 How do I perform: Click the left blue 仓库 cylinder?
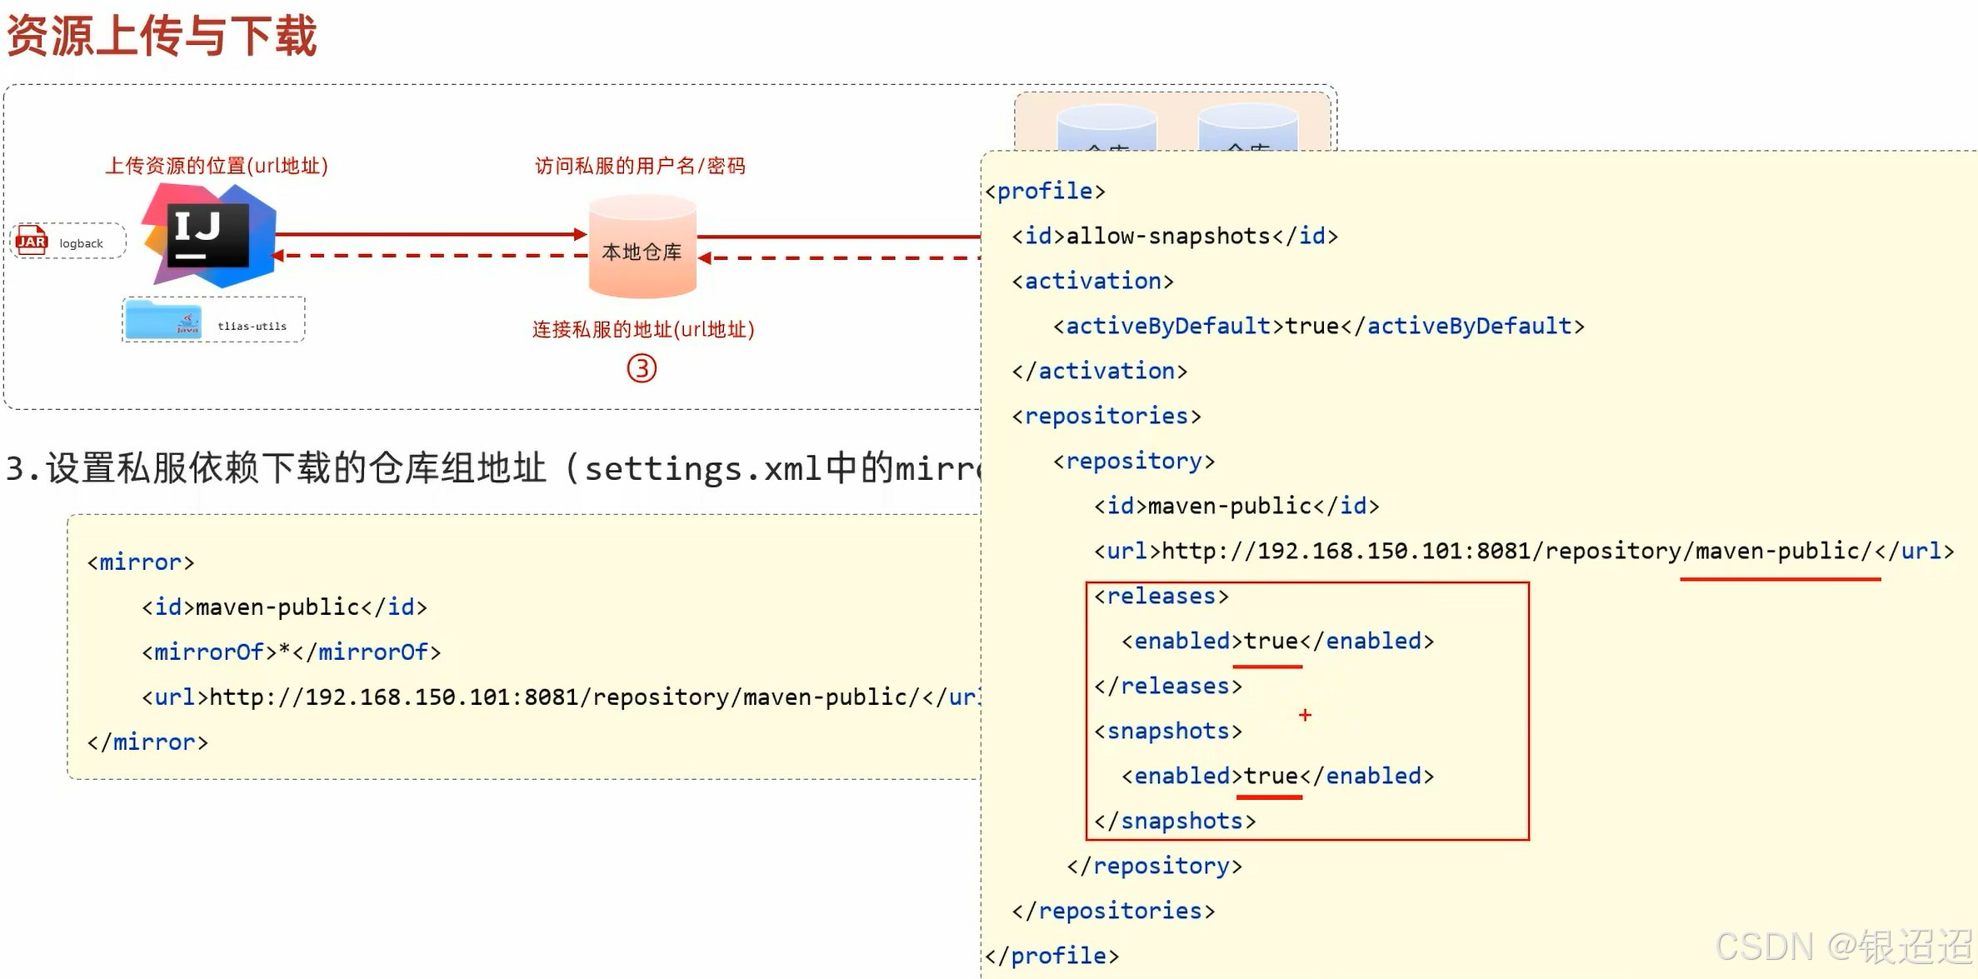(1106, 129)
